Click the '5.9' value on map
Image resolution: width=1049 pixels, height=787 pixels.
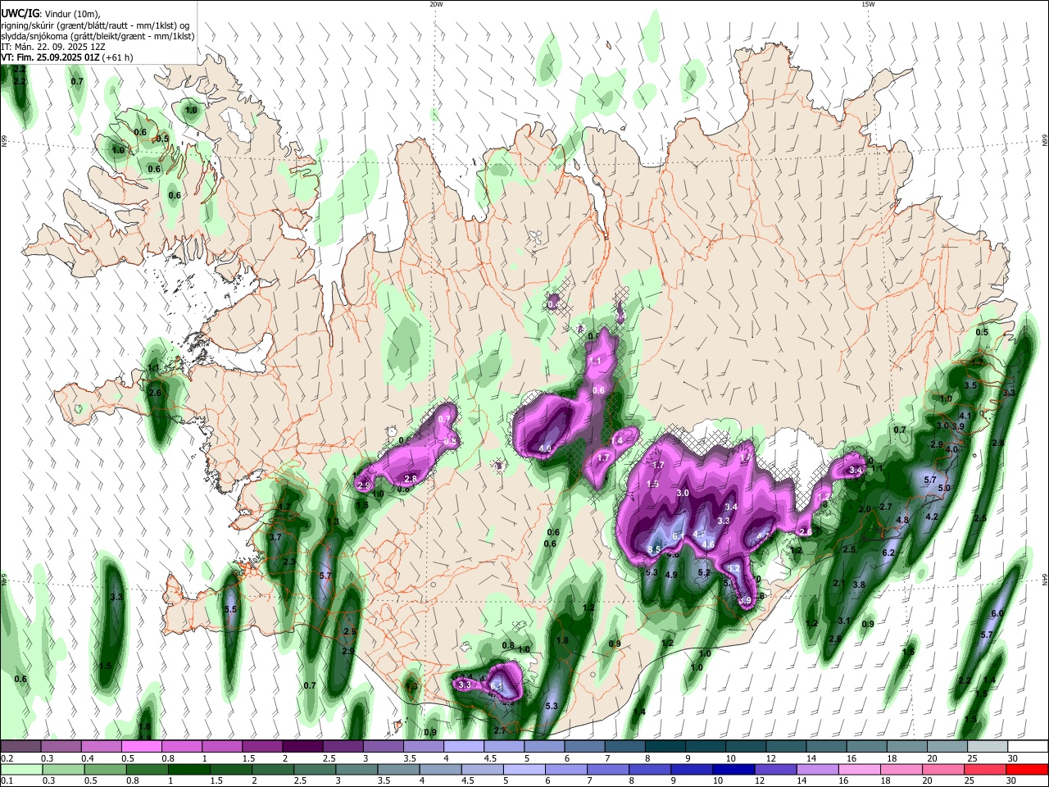click(744, 601)
